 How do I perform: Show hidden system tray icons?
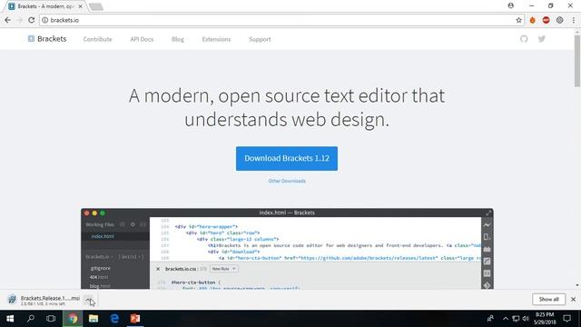(506, 319)
